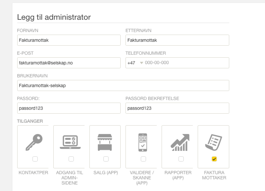Enable the Rapporter (app) checkbox

click(x=181, y=159)
